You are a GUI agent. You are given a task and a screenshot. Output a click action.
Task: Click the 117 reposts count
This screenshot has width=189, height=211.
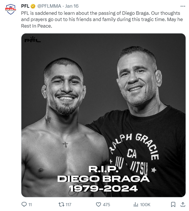coord(68,205)
